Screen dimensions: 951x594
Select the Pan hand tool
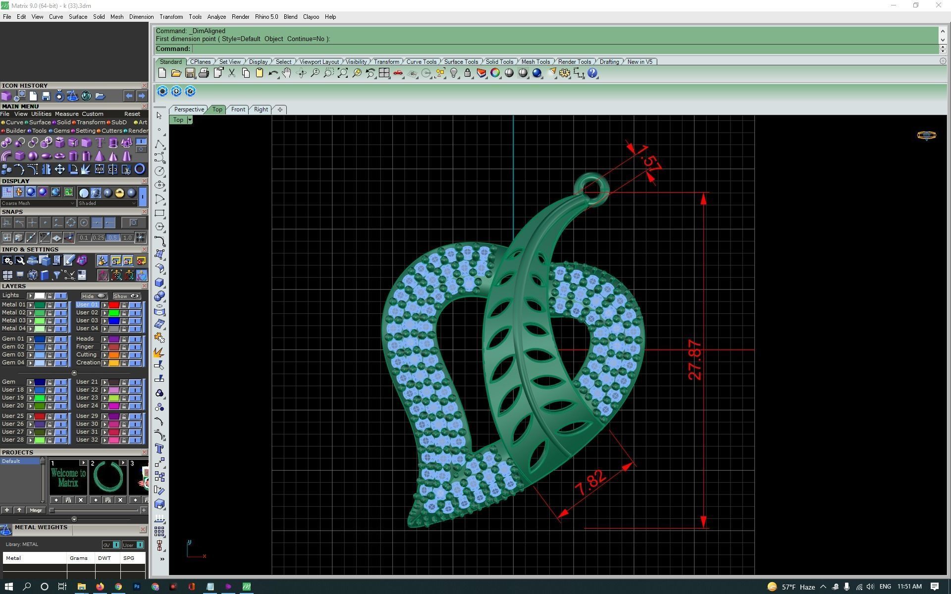(287, 73)
